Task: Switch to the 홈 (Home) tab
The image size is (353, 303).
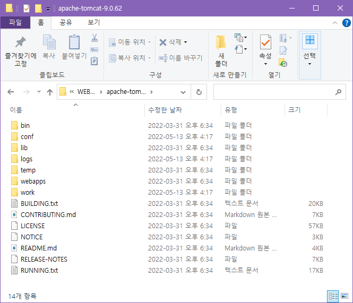Action: tap(41, 22)
